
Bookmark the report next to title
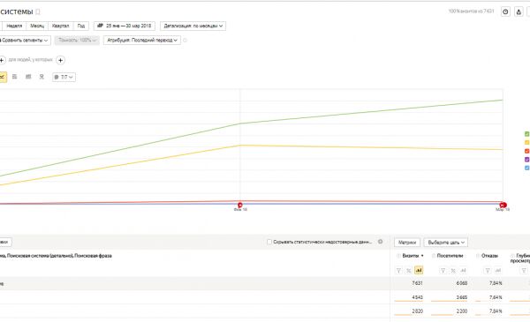click(x=38, y=11)
